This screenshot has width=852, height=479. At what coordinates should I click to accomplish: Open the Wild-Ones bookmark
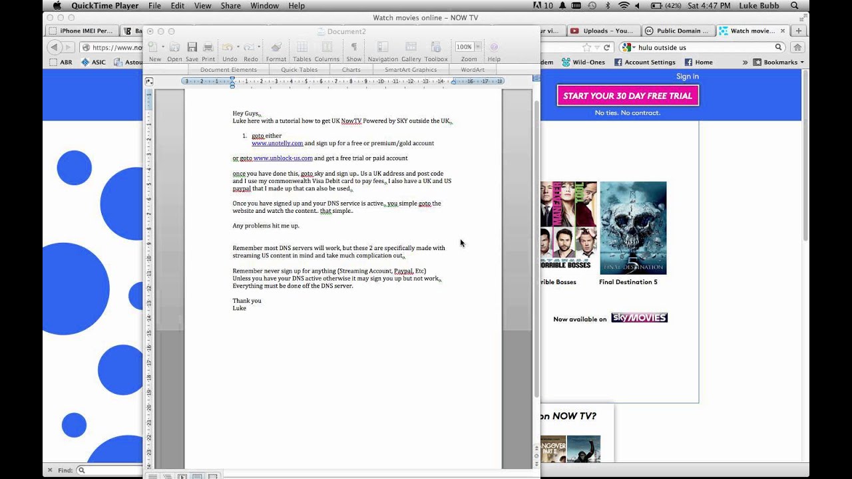[582, 62]
